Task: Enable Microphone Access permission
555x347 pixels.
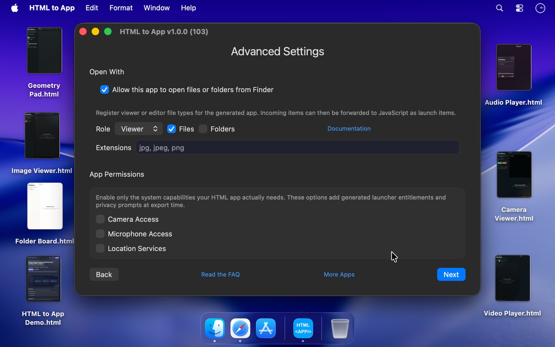Action: [x=100, y=234]
